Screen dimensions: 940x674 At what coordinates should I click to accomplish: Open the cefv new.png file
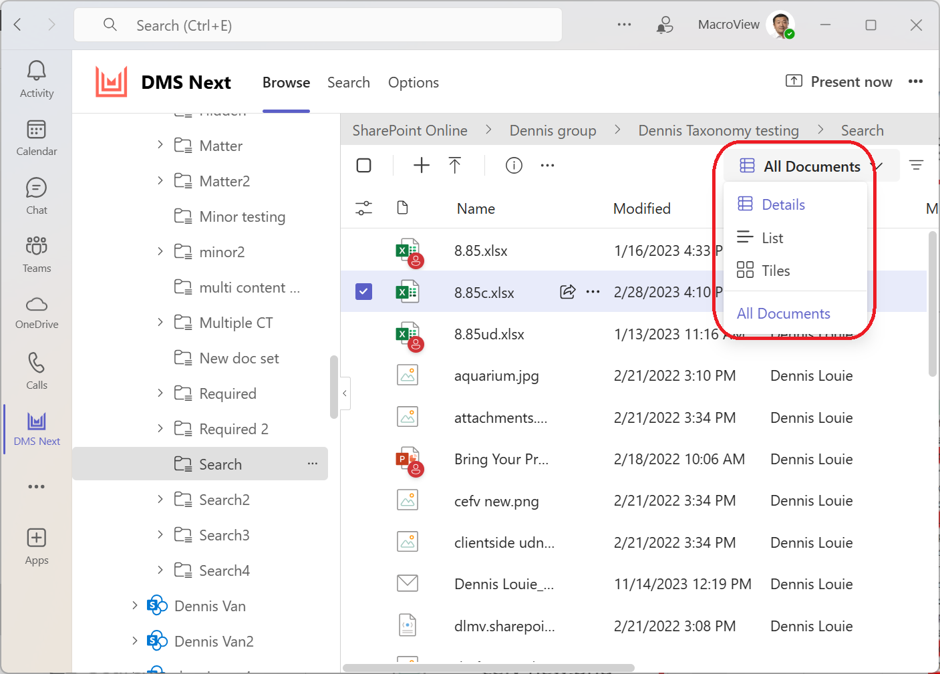(496, 501)
